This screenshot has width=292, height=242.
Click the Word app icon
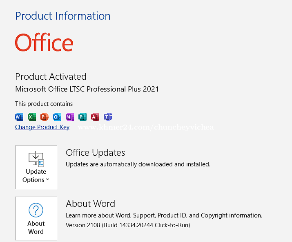19,117
